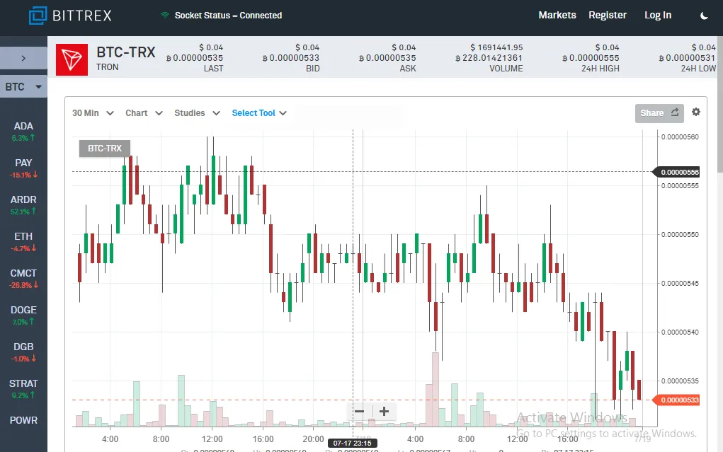Image resolution: width=723 pixels, height=452 pixels.
Task: Zoom out the chart with the minus button
Action: 360,412
